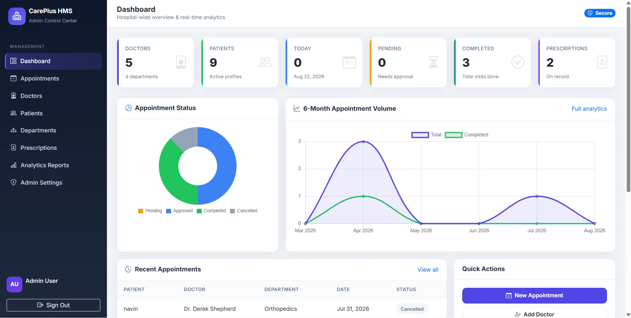Toggle the Approved legend swatch

[x=168, y=211]
